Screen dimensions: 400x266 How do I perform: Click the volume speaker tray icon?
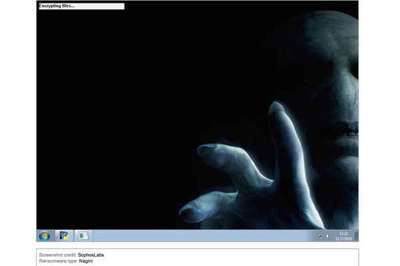328,236
